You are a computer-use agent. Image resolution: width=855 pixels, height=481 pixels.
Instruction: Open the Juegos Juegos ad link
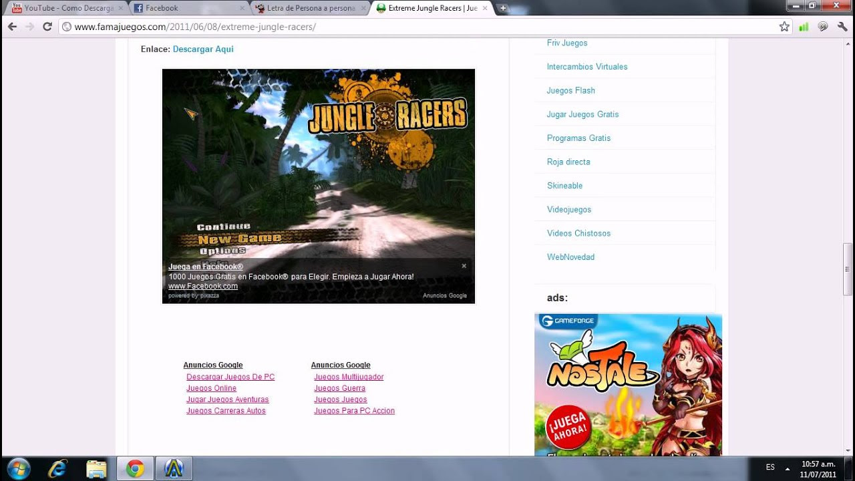tap(341, 399)
